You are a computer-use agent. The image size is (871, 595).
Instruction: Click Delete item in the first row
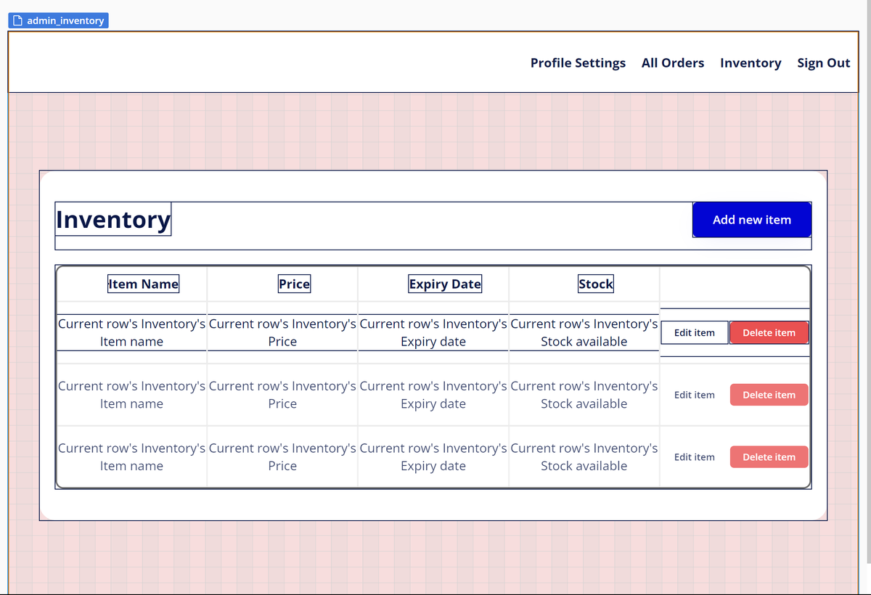point(769,332)
